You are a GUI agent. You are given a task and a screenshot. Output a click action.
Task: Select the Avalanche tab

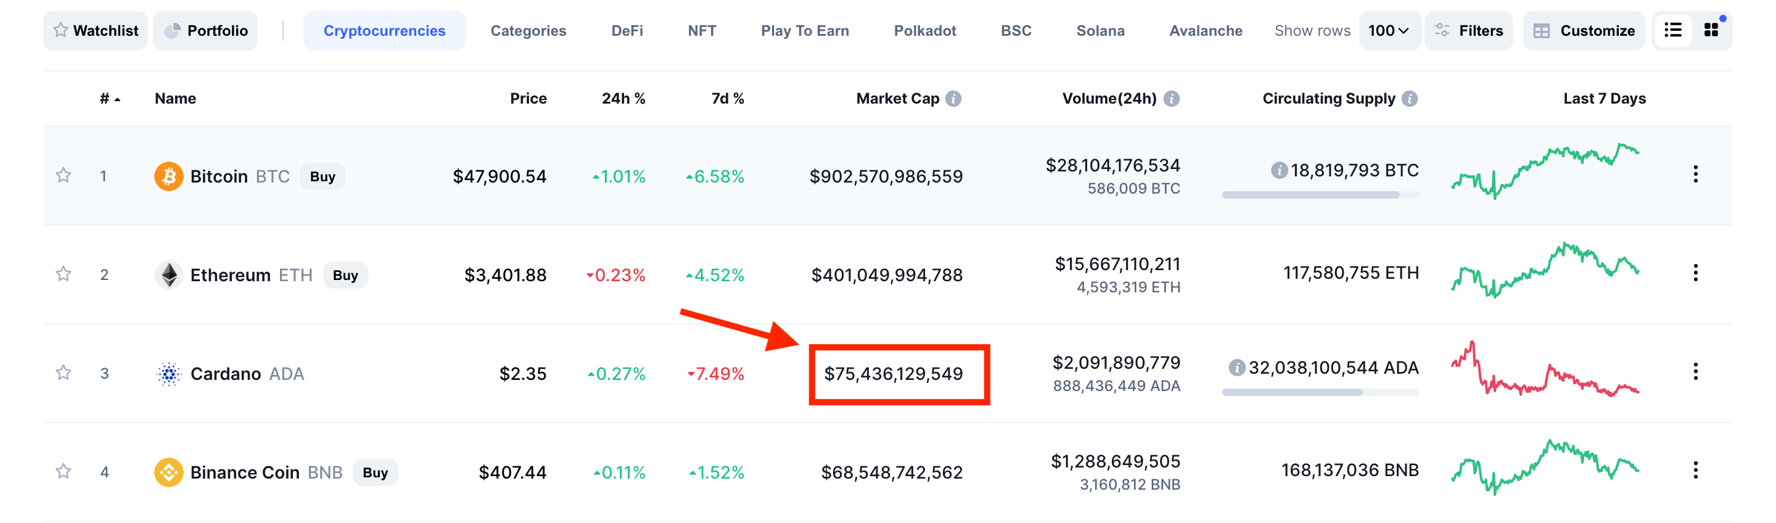click(x=1205, y=30)
